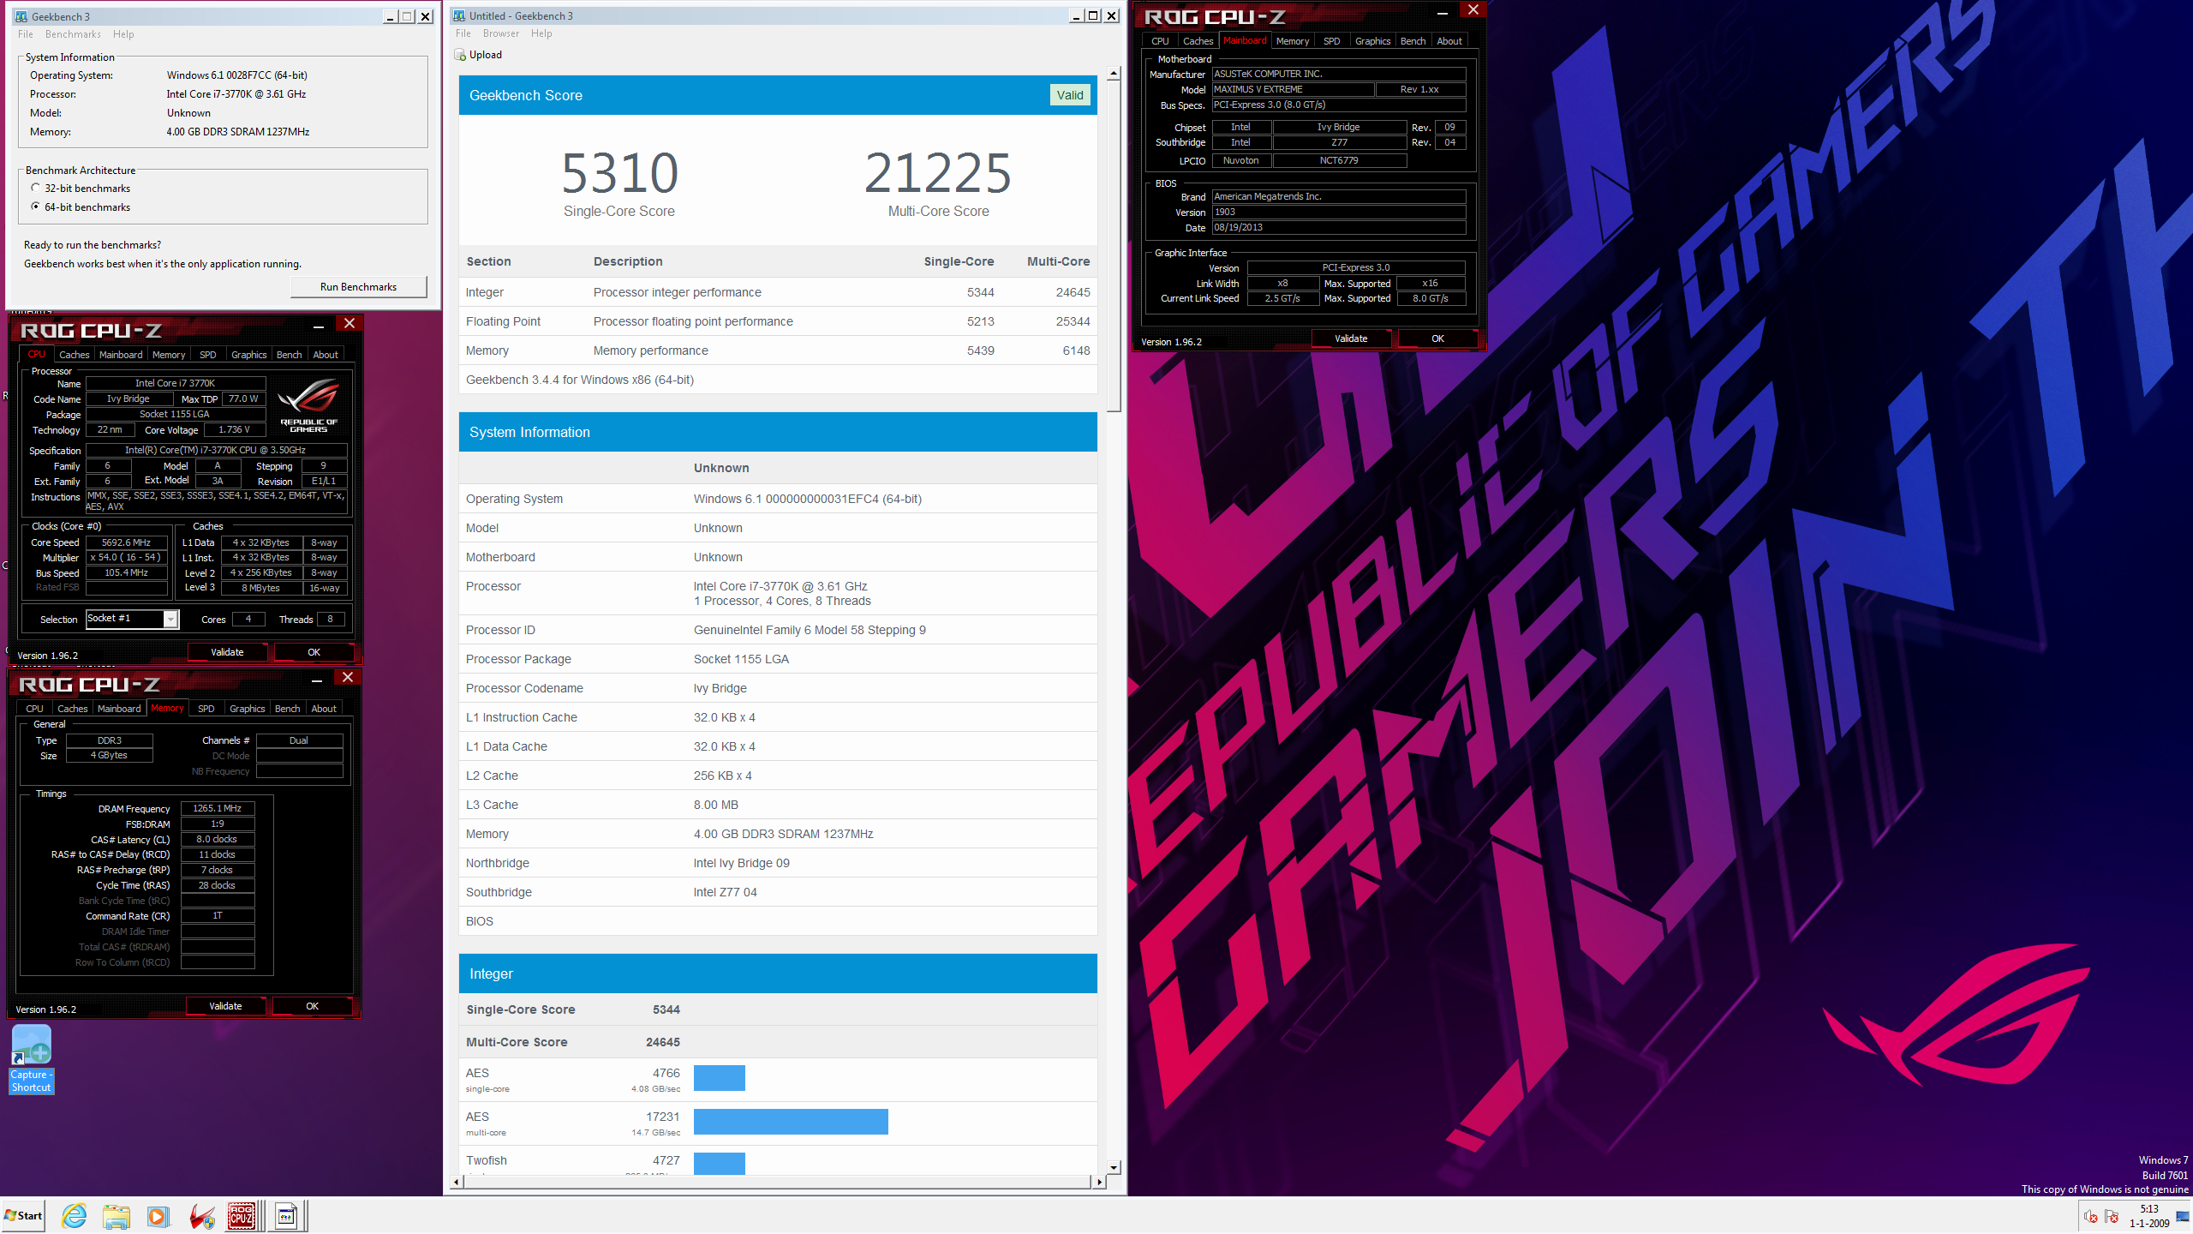Click Validate in CPU-Z CPU window
Screen dimensions: 2193x1234
(227, 652)
